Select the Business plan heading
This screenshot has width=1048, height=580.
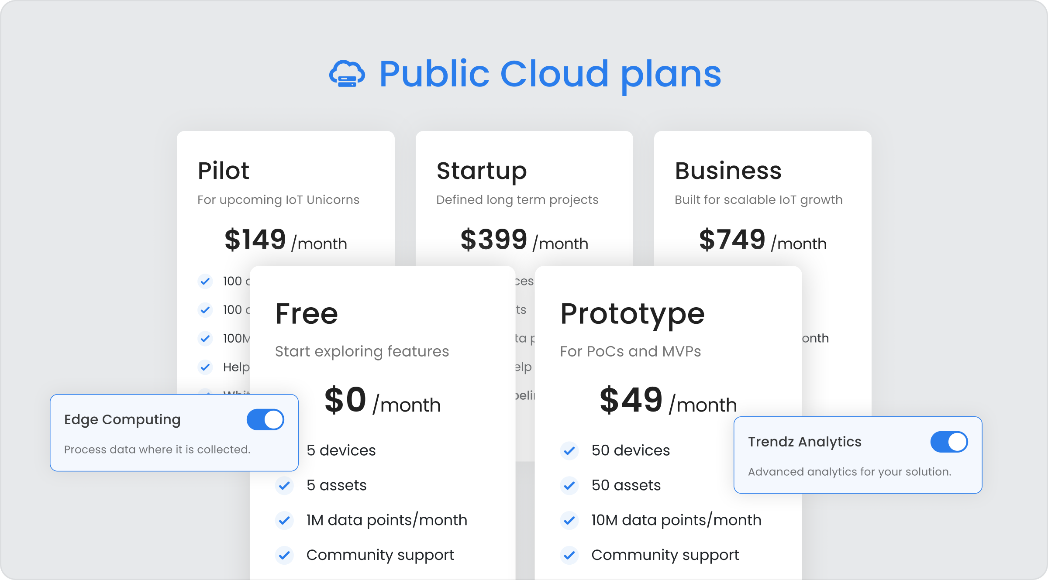[728, 171]
